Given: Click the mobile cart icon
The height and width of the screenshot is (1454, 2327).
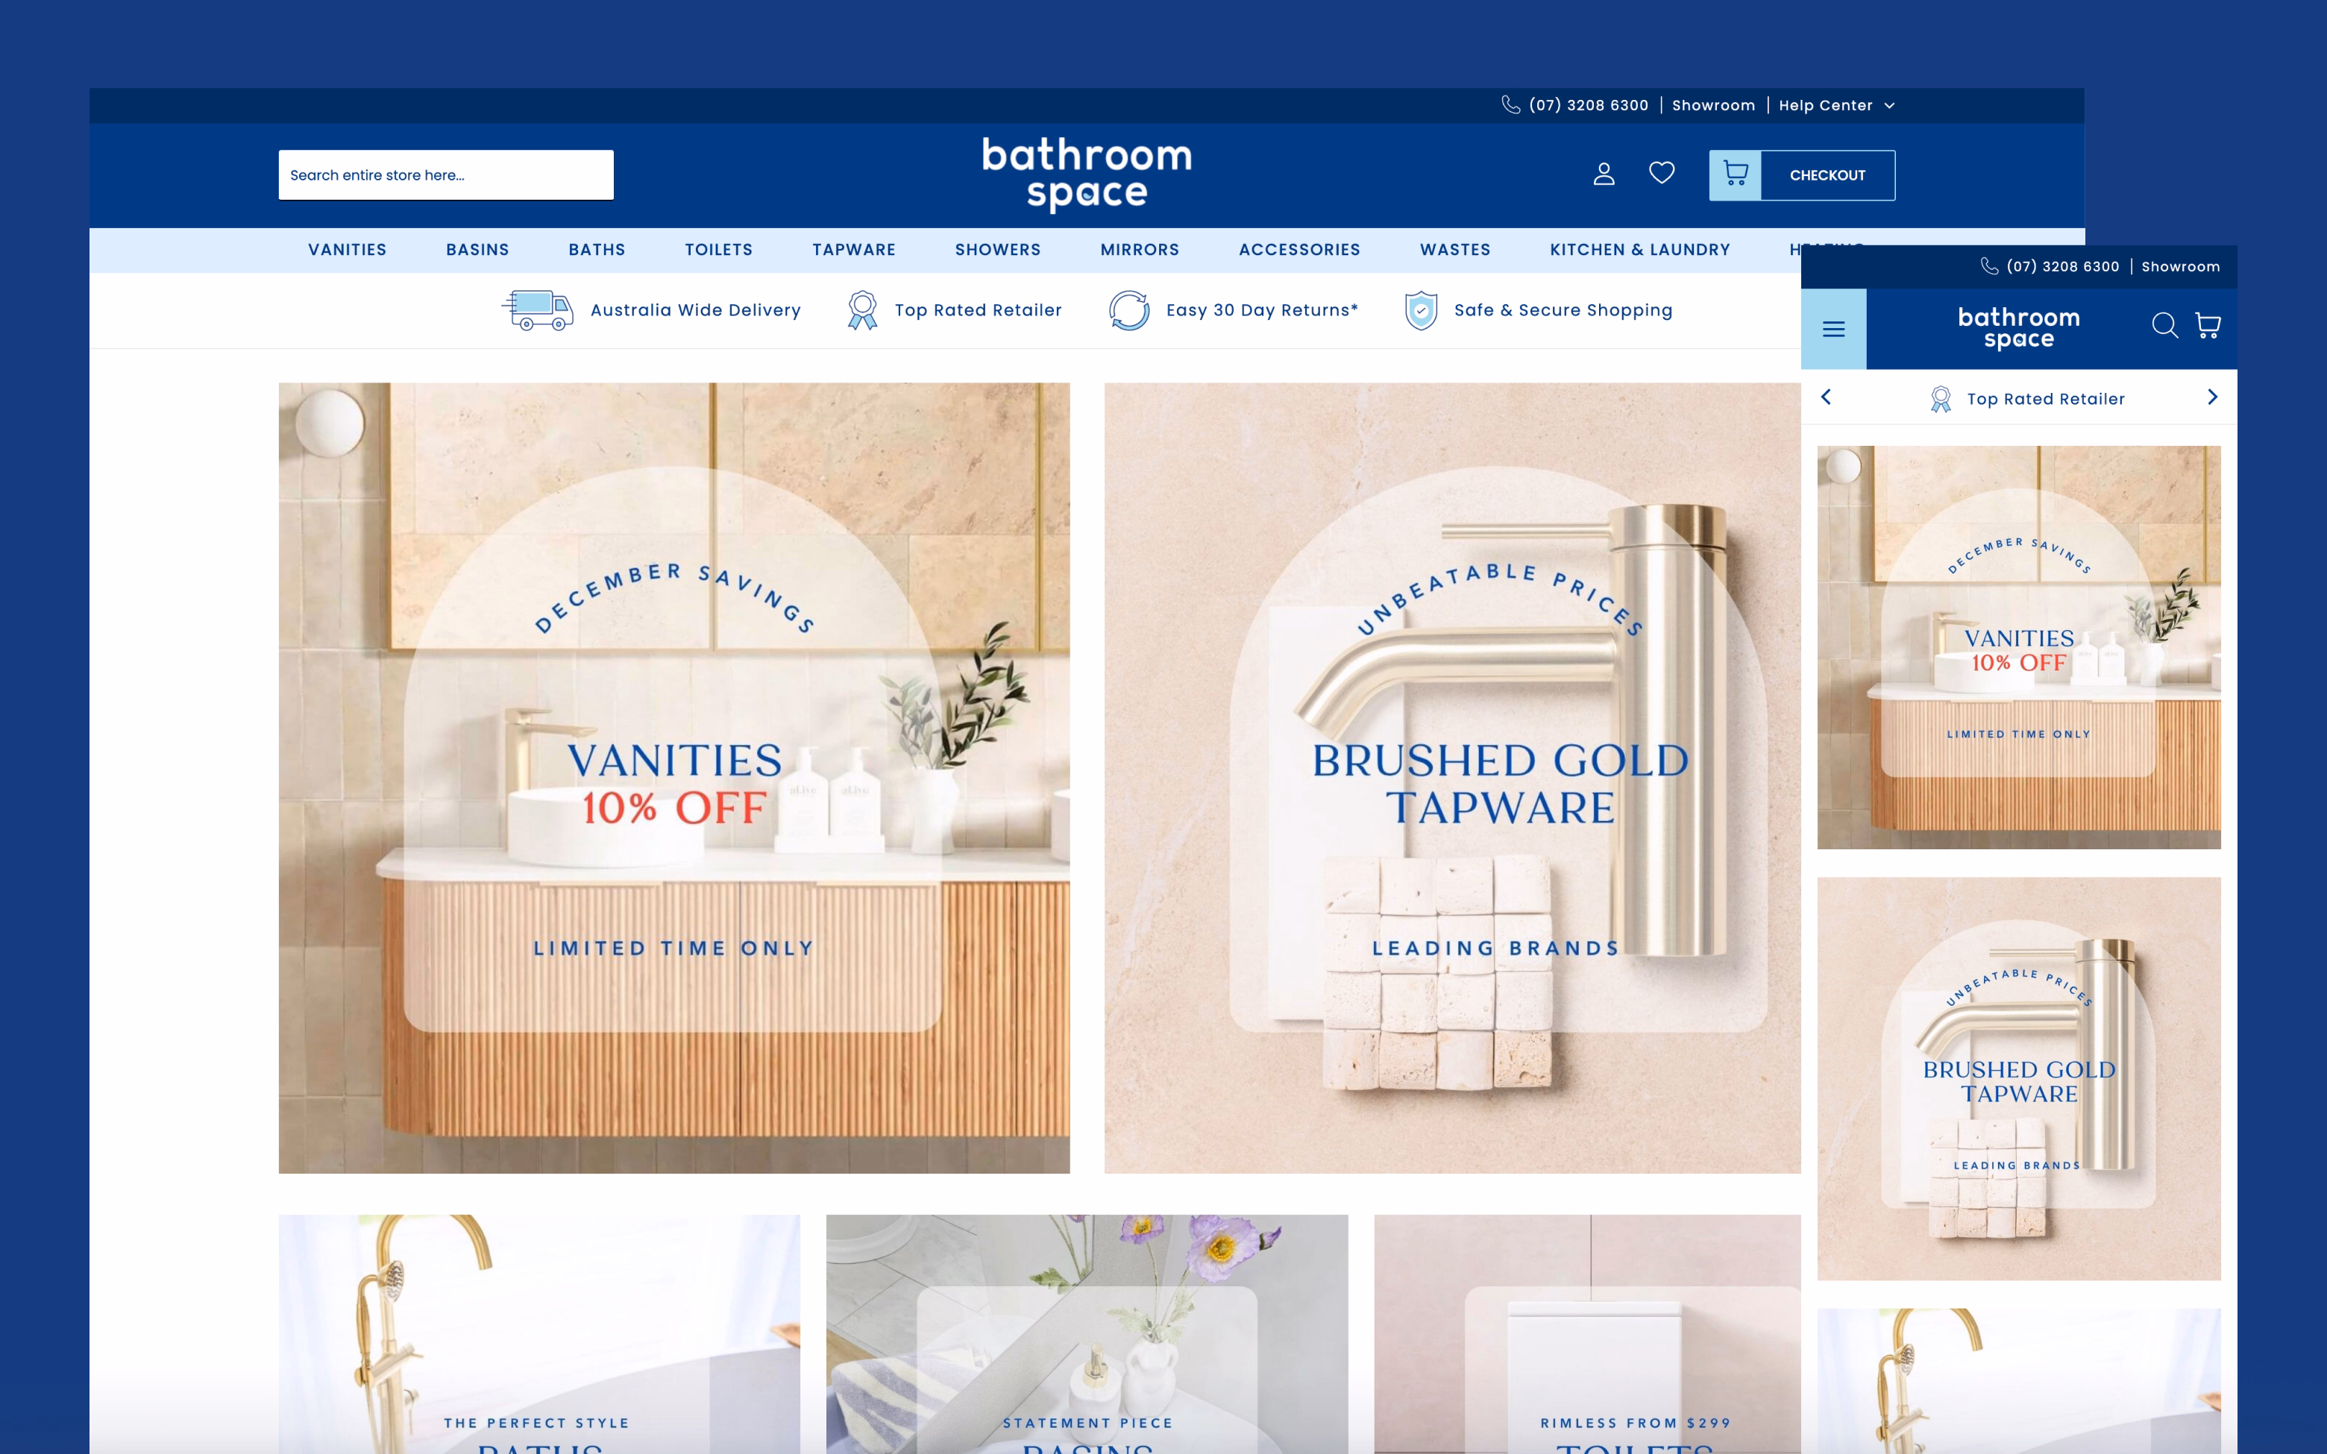Looking at the screenshot, I should (2208, 326).
